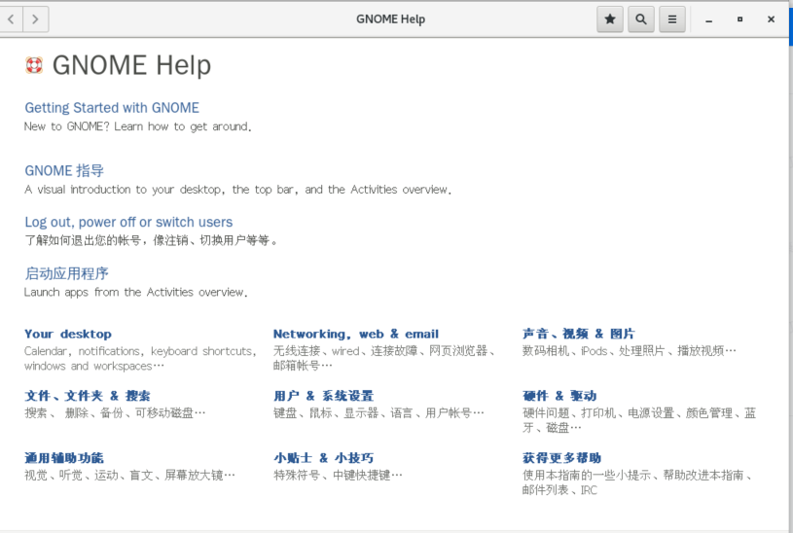Open the 硬件 & 驱动 topic
The width and height of the screenshot is (793, 533).
pyautogui.click(x=559, y=396)
